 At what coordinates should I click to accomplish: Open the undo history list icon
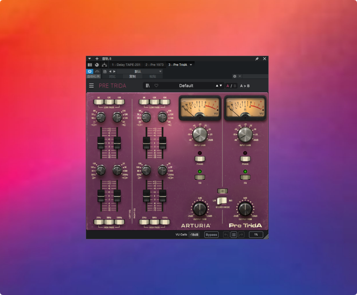[x=234, y=235]
